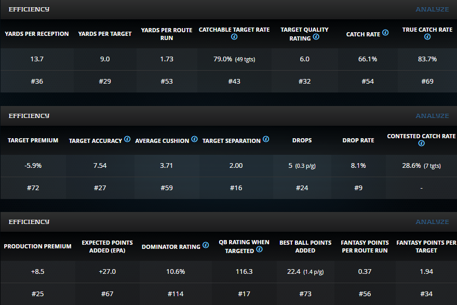This screenshot has height=305, width=457.
Task: Select the Drop Rate column header
Action: pyautogui.click(x=358, y=141)
